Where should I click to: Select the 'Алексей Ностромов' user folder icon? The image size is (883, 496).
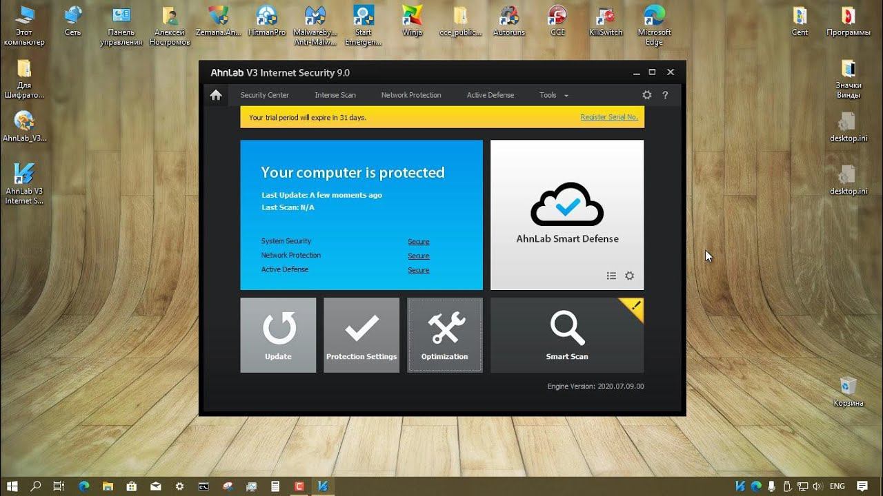[x=170, y=26]
